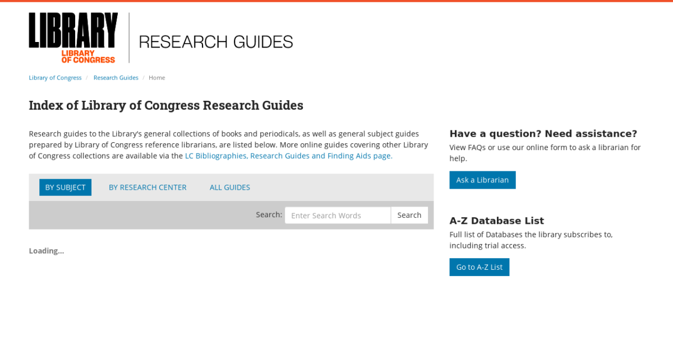This screenshot has height=351, width=673.
Task: Open the Research Guides header title
Action: [216, 42]
